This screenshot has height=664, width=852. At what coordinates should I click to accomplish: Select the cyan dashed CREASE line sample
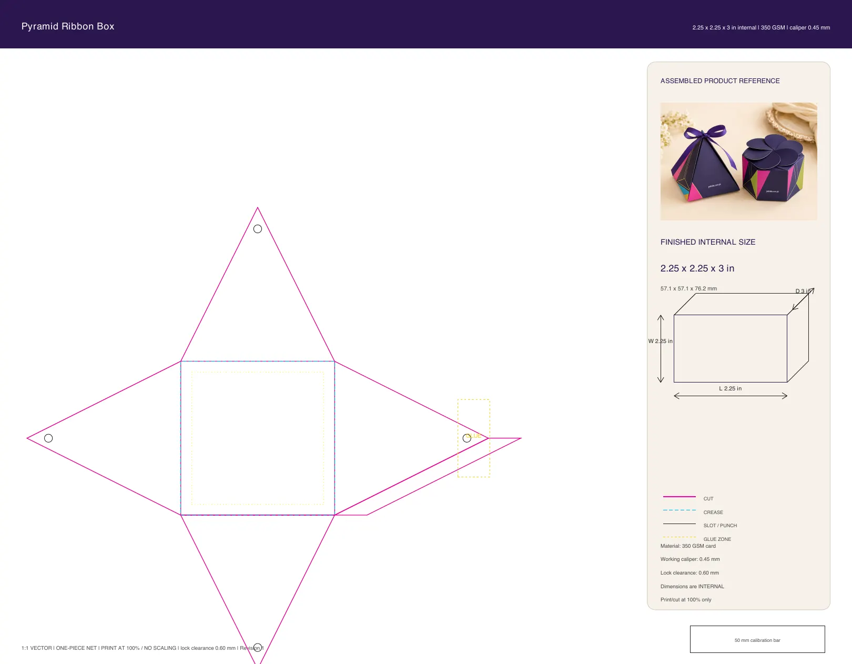pos(679,510)
